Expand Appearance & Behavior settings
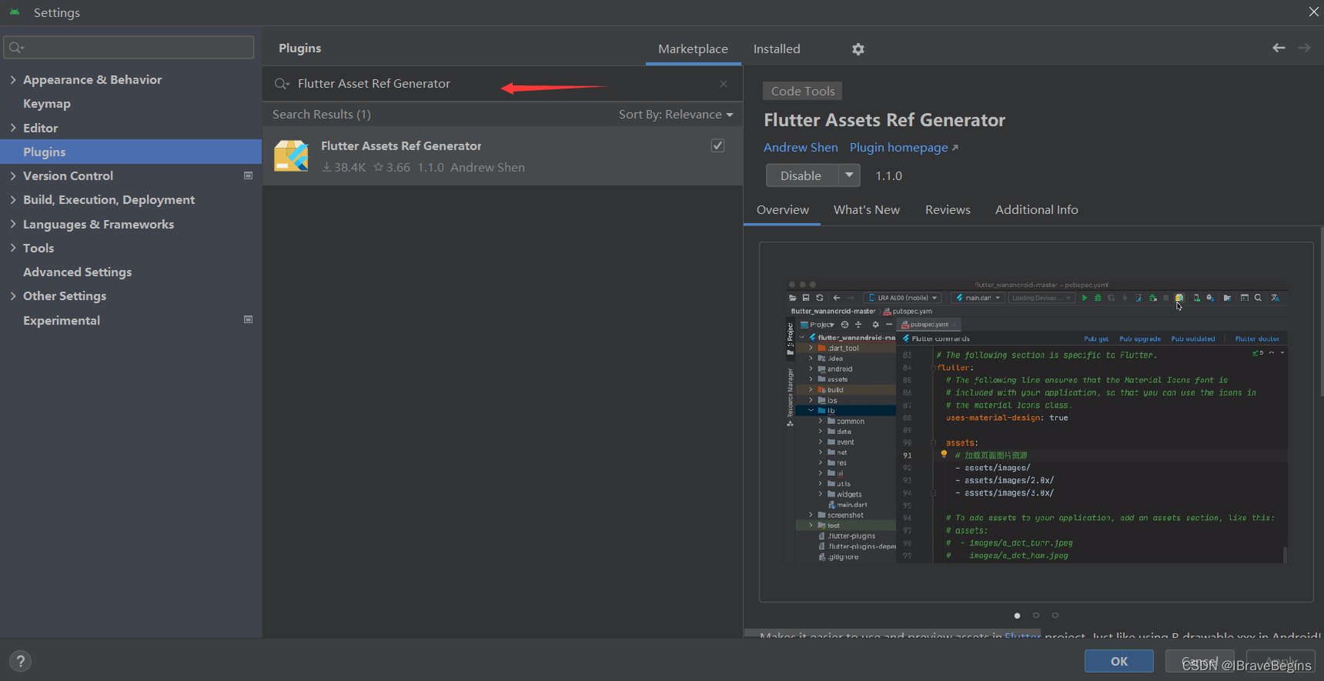 [13, 79]
